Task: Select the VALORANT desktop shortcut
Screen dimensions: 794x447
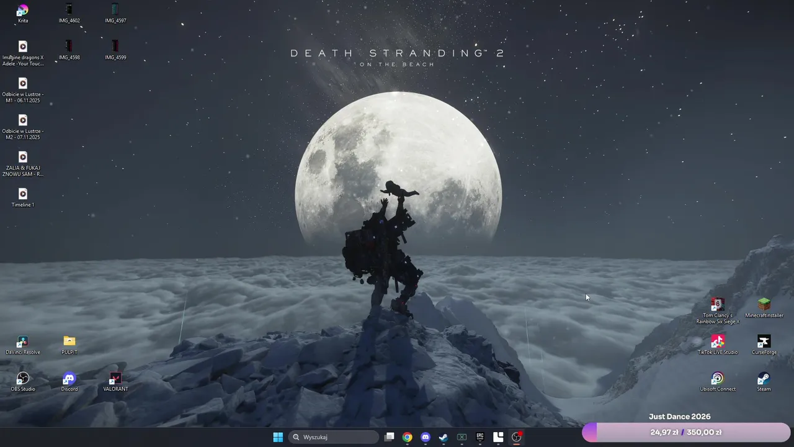Action: 115,382
